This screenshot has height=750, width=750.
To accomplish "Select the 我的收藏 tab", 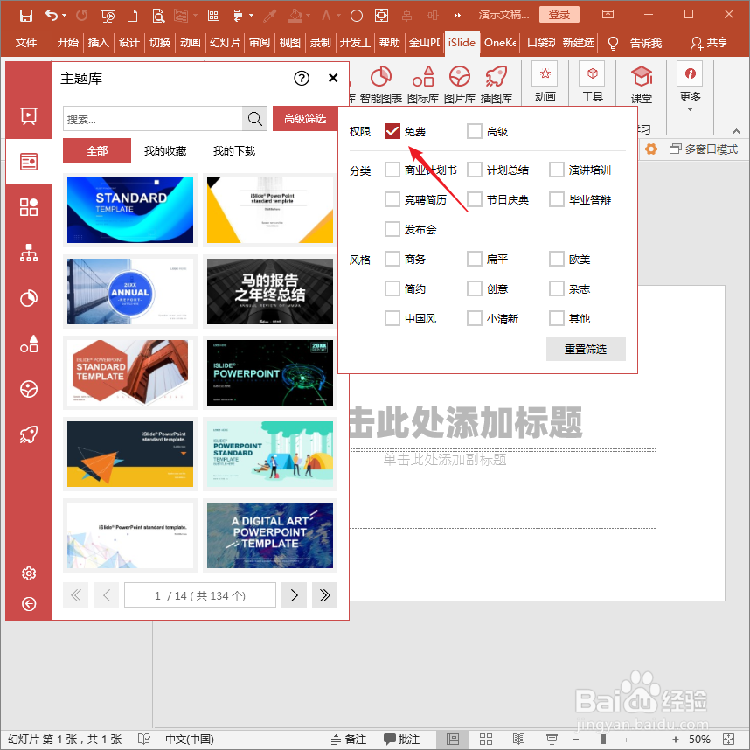I will 165,151.
